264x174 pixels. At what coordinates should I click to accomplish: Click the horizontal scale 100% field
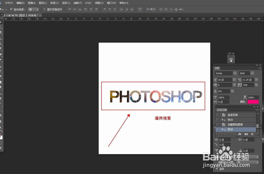coord(253,97)
